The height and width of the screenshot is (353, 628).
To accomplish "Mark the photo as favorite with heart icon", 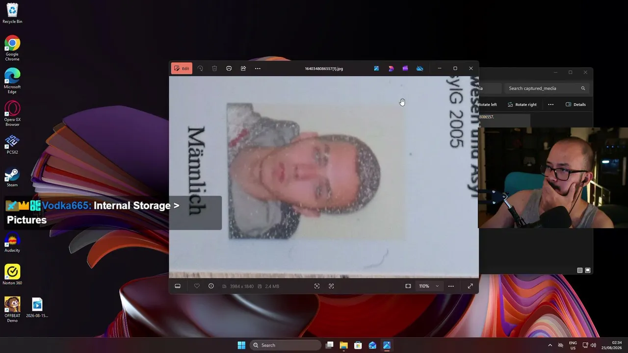I will pos(197,286).
